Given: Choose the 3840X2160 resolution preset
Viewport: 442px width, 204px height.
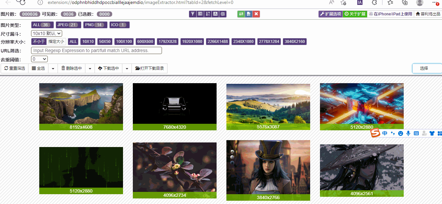Looking at the screenshot, I should click(x=295, y=42).
